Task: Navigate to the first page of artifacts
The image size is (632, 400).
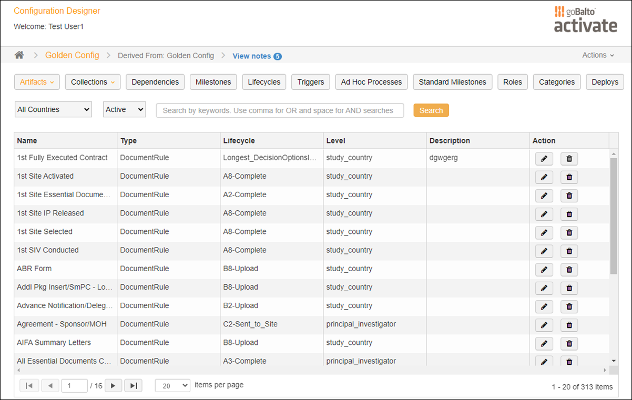Action: 29,385
